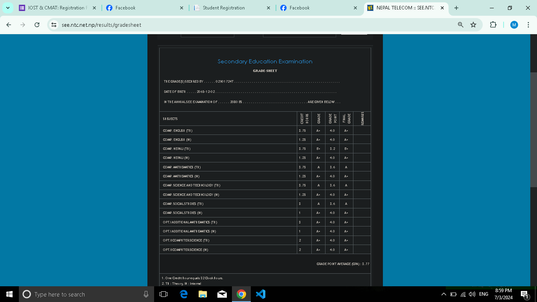
Task: Open the site information icon in address bar
Action: (54, 25)
